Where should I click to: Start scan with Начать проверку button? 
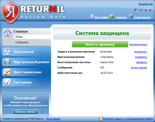[x=100, y=44]
